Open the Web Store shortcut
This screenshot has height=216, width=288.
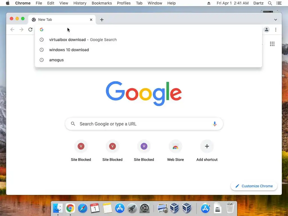pos(175,151)
